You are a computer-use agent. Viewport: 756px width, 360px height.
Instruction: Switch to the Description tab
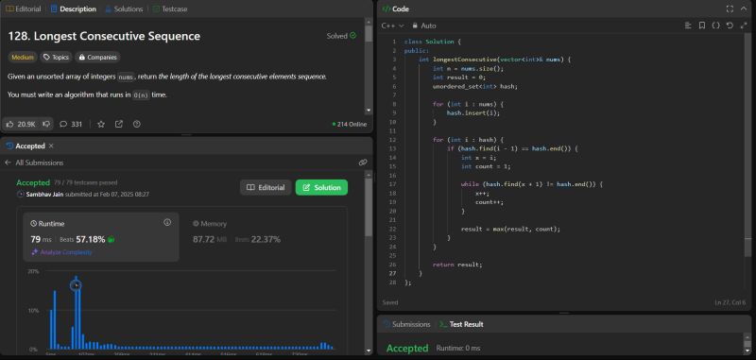[x=74, y=9]
